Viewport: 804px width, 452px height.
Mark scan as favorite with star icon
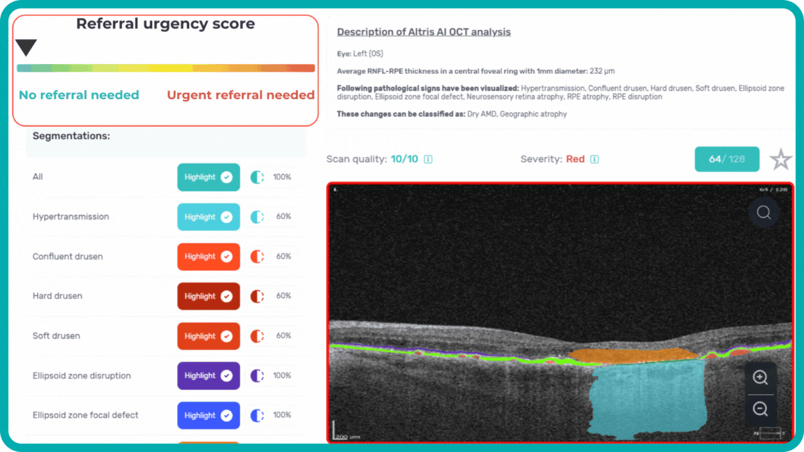click(780, 160)
